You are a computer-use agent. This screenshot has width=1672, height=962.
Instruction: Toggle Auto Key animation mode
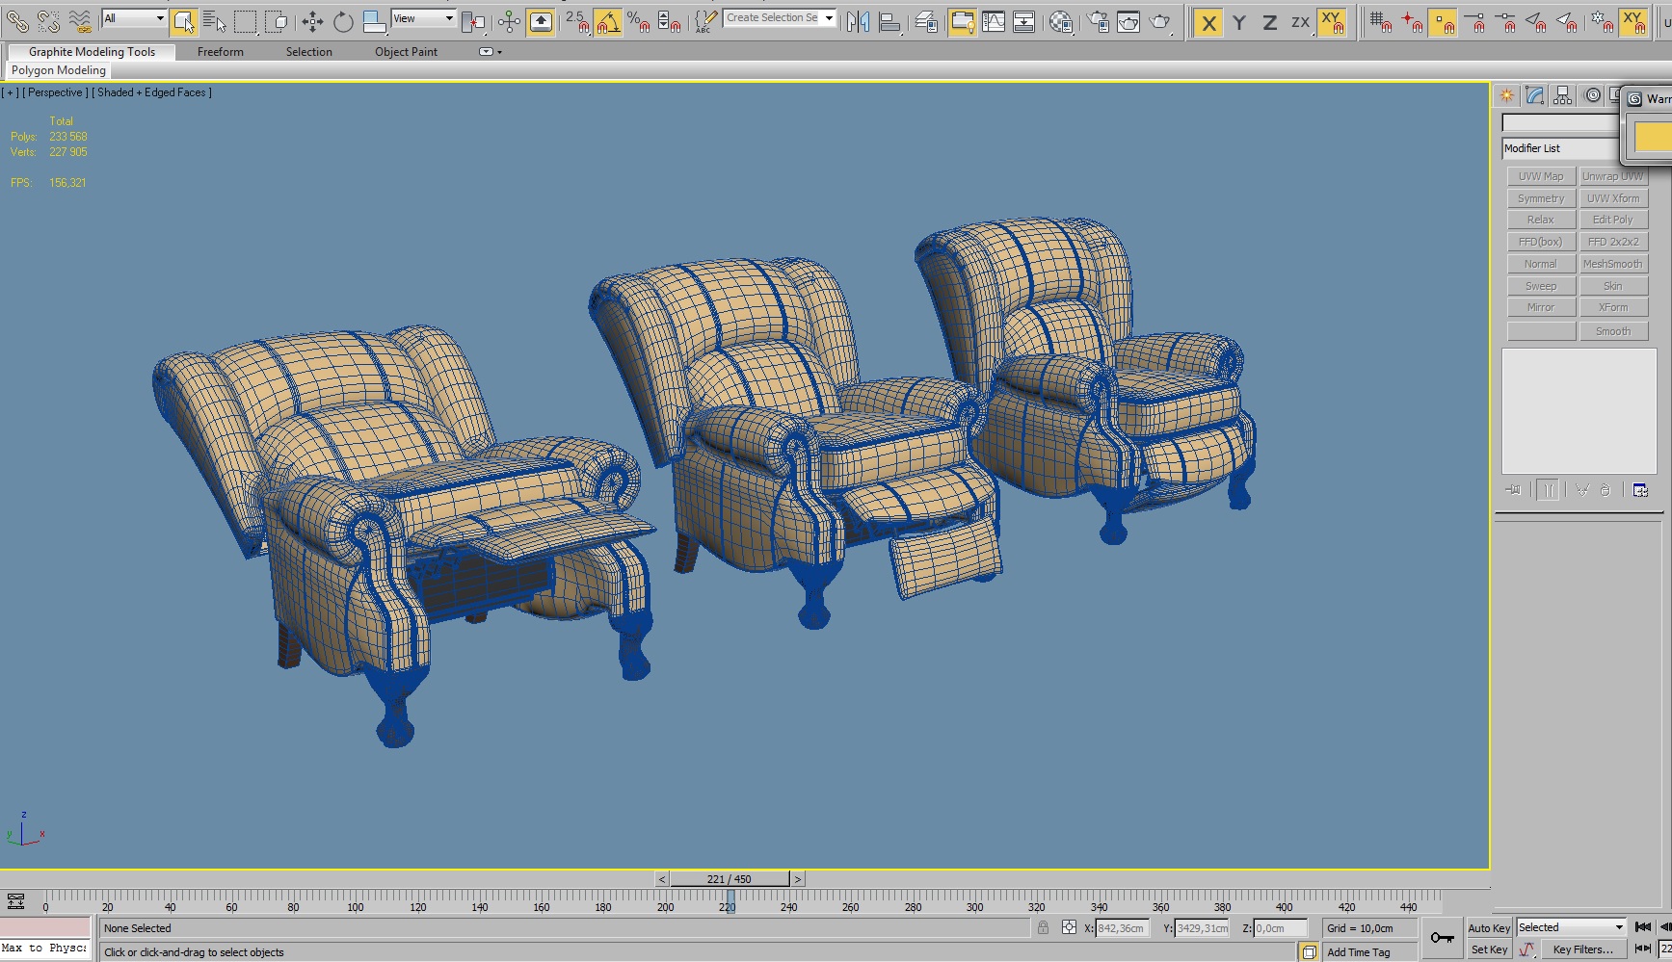pyautogui.click(x=1489, y=928)
